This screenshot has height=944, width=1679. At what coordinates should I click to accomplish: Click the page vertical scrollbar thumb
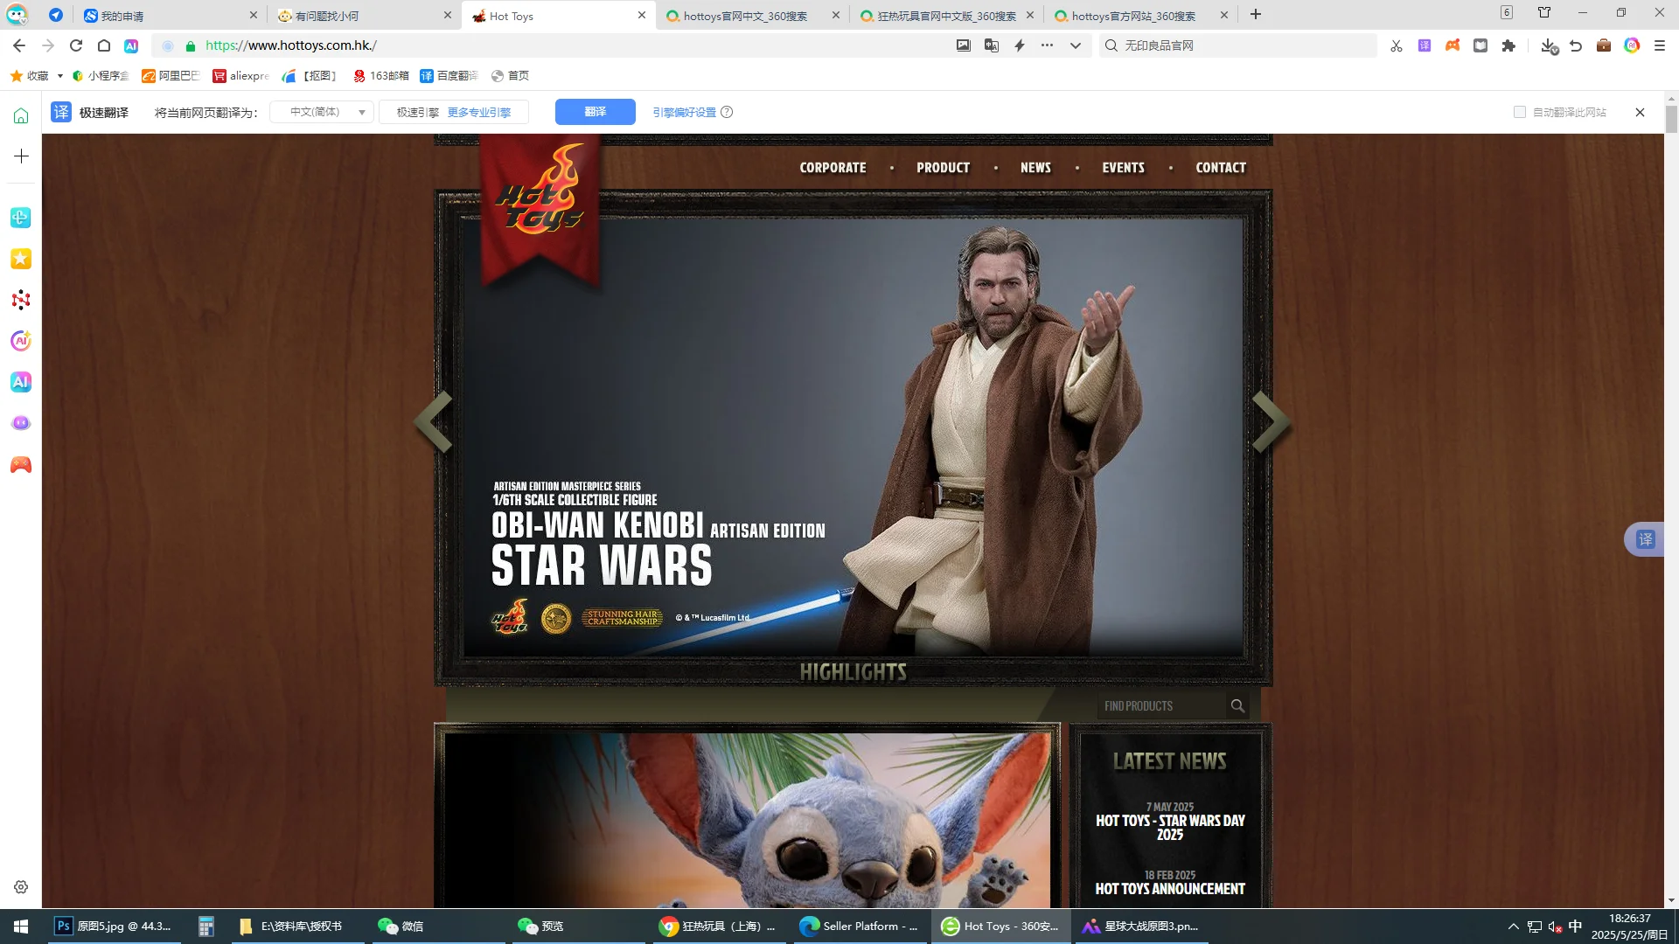[1671, 118]
